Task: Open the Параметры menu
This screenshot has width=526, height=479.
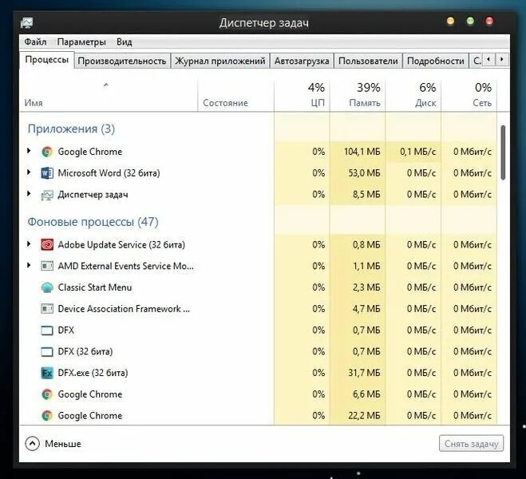Action: pyautogui.click(x=81, y=42)
